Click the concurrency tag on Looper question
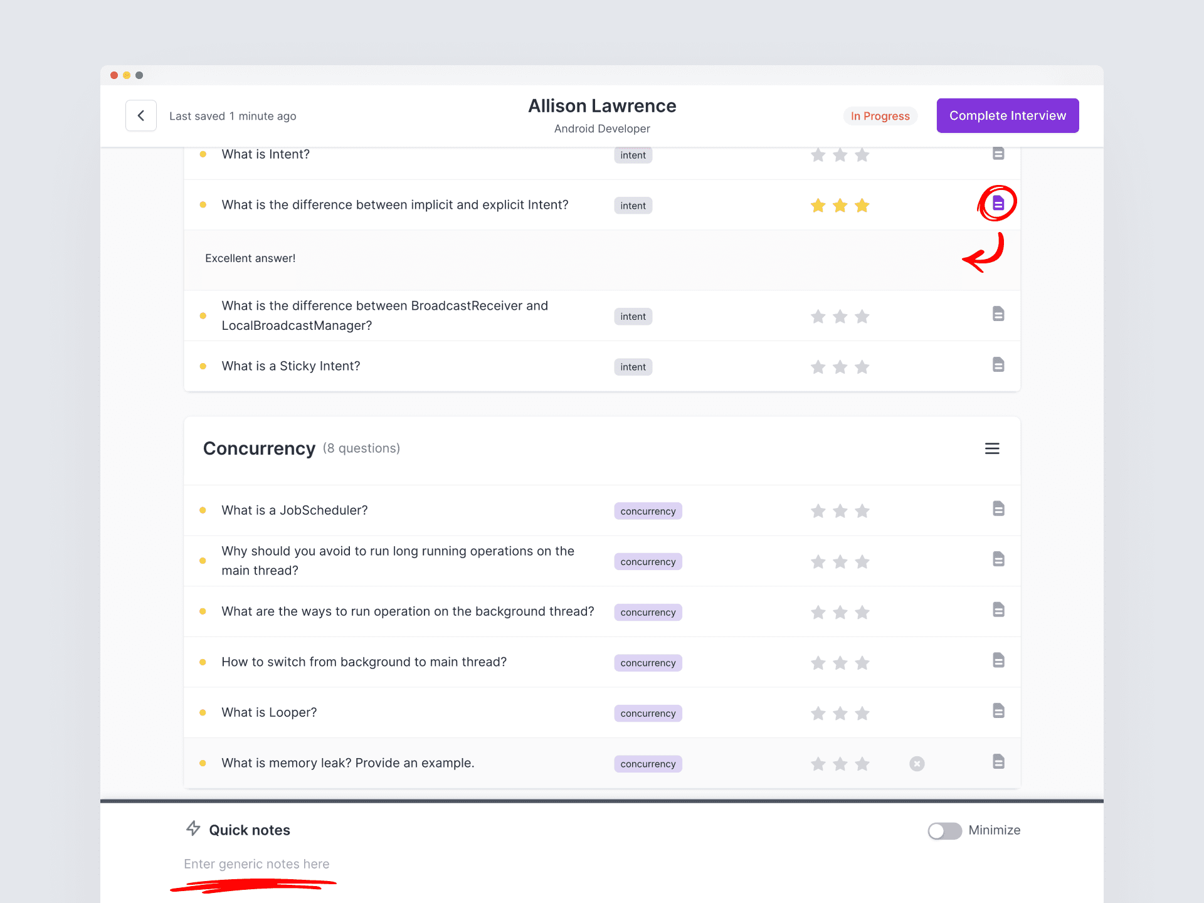 [x=648, y=714]
